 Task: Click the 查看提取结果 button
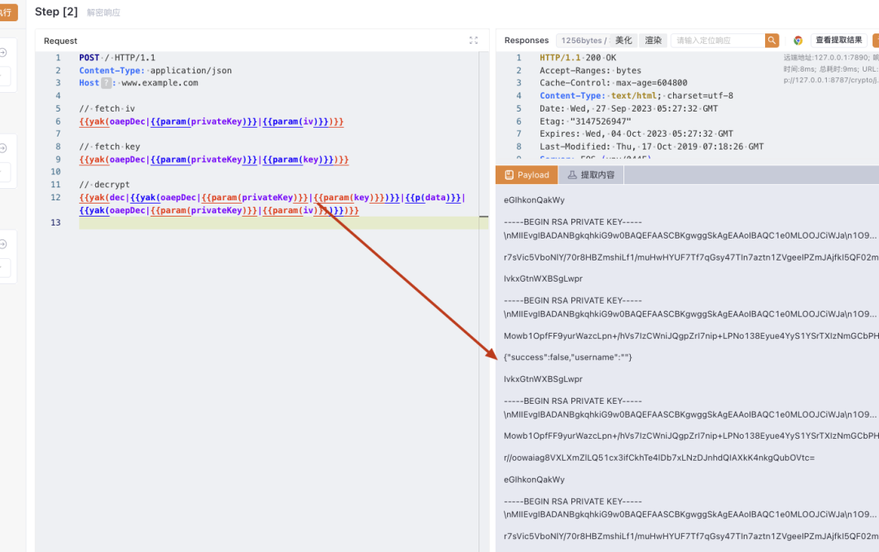[838, 41]
